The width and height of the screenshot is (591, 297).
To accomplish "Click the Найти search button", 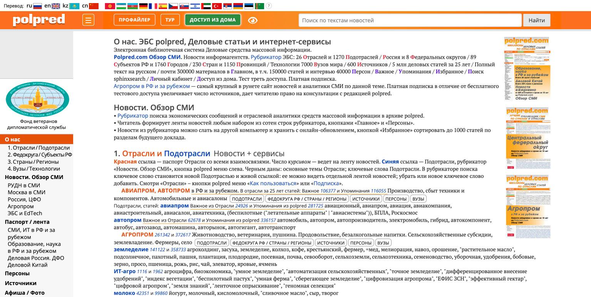I will (537, 20).
